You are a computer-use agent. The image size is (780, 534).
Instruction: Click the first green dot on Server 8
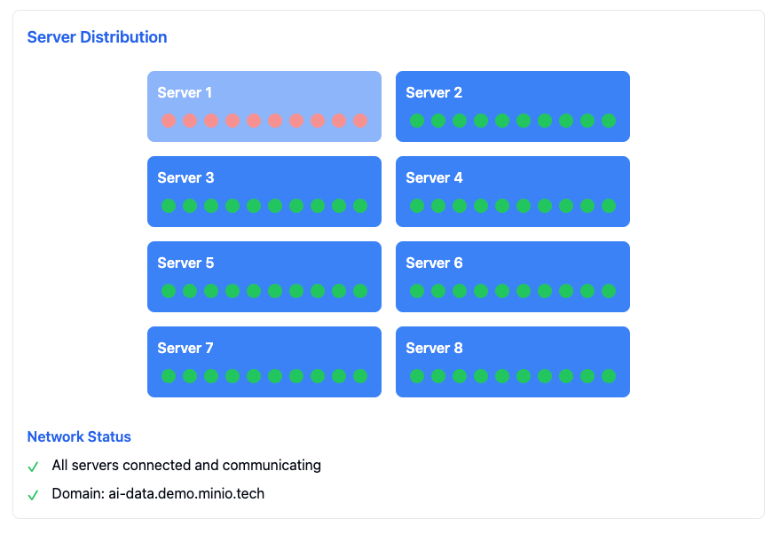coord(415,376)
